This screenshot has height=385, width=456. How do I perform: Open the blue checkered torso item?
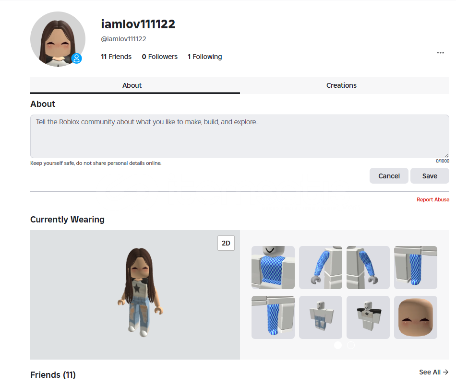click(273, 268)
